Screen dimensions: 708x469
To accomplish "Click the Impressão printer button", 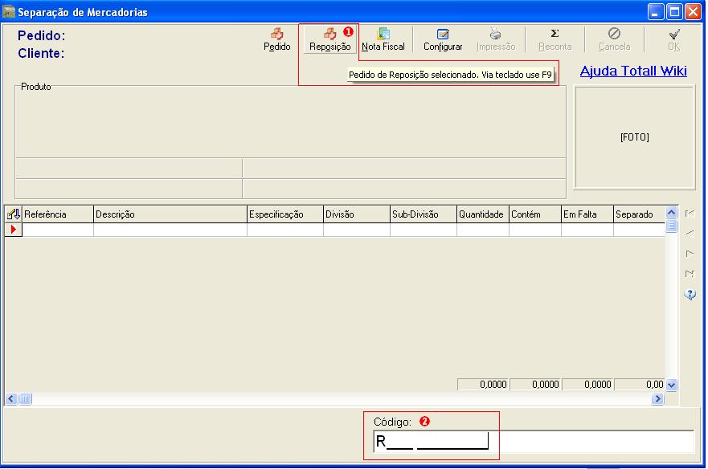I will (495, 39).
